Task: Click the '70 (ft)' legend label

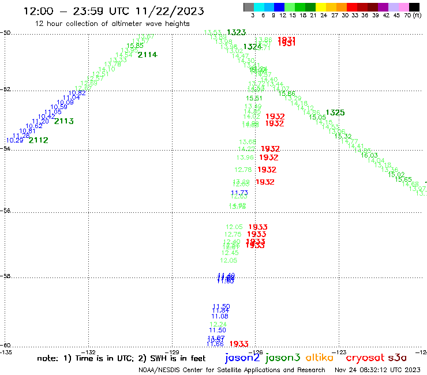Action: tap(413, 15)
